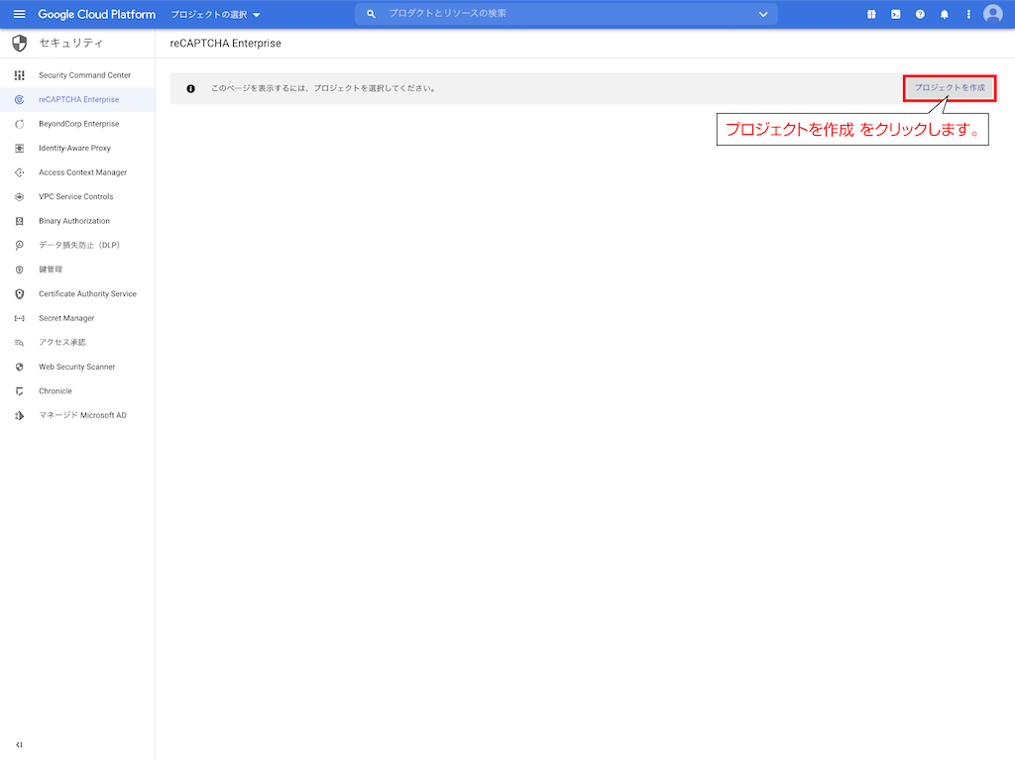
Task: Open the プロジェクトの選択 project selector dropdown
Action: (215, 14)
